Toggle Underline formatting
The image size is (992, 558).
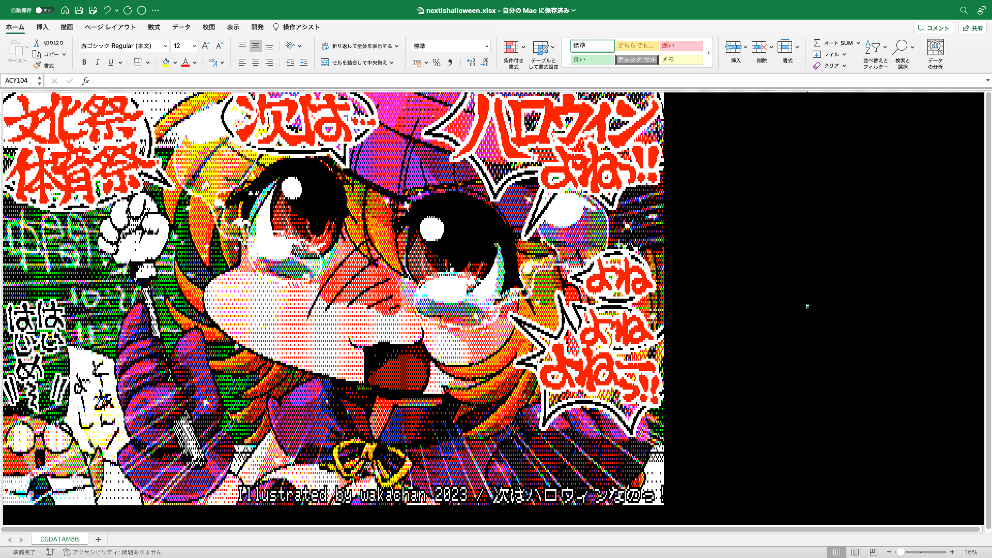(x=111, y=62)
